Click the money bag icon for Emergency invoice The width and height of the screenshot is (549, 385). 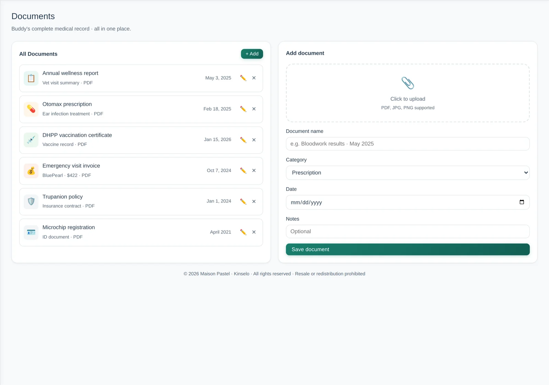tap(31, 171)
